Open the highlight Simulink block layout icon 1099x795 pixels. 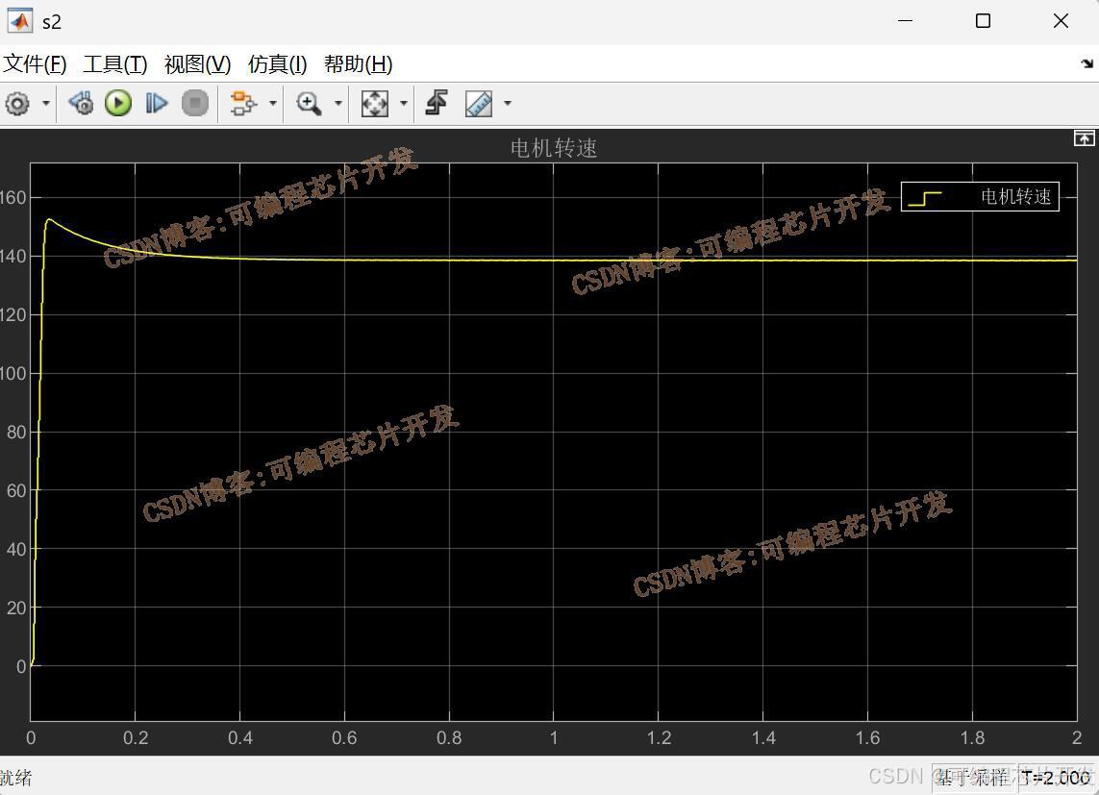point(243,104)
